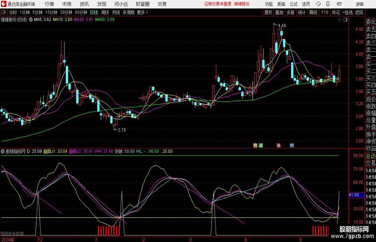Switch to the 5分钟 period tab
Screen dimensions: 376x242
click(x=37, y=12)
